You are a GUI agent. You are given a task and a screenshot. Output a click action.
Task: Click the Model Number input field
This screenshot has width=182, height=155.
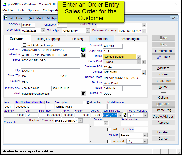pyautogui.click(x=128, y=107)
